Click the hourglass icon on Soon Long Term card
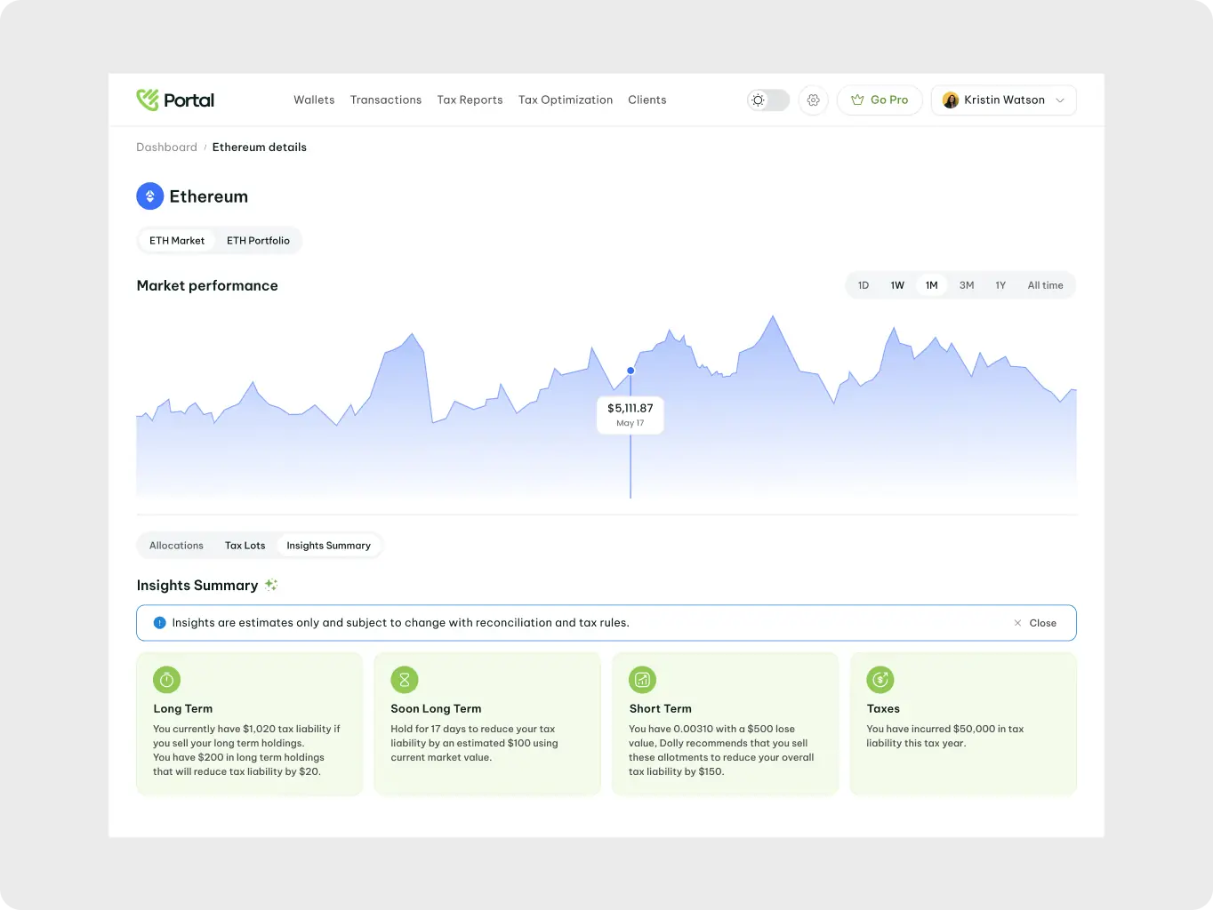The width and height of the screenshot is (1213, 910). point(405,680)
